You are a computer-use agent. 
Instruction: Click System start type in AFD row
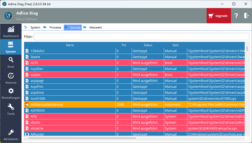pos(171,117)
